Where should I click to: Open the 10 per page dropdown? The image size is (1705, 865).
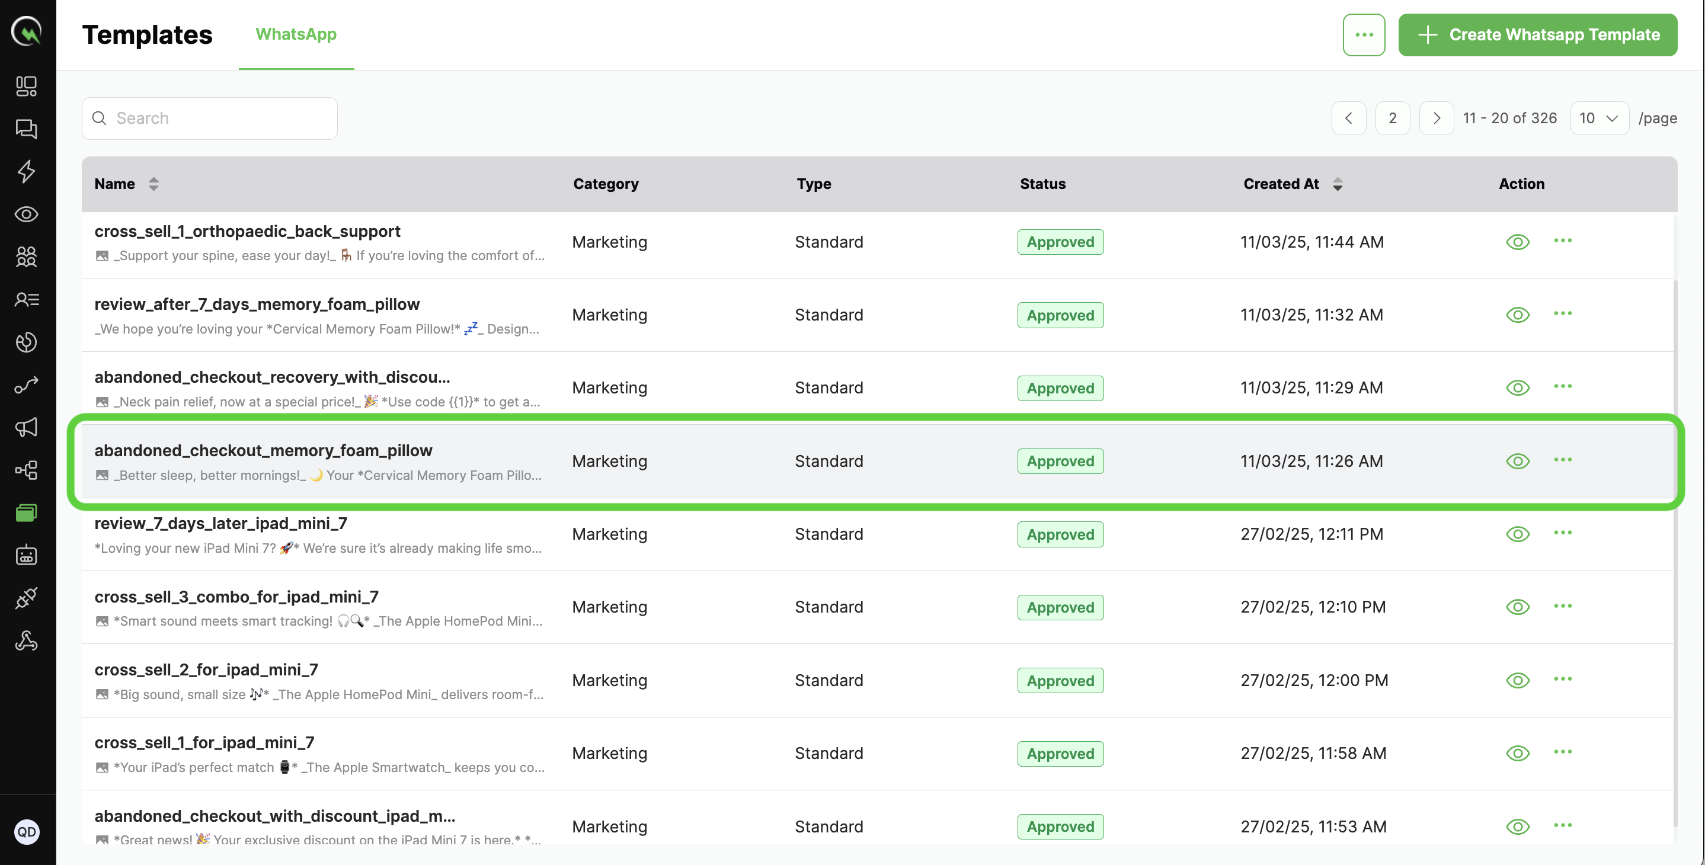[x=1598, y=118]
